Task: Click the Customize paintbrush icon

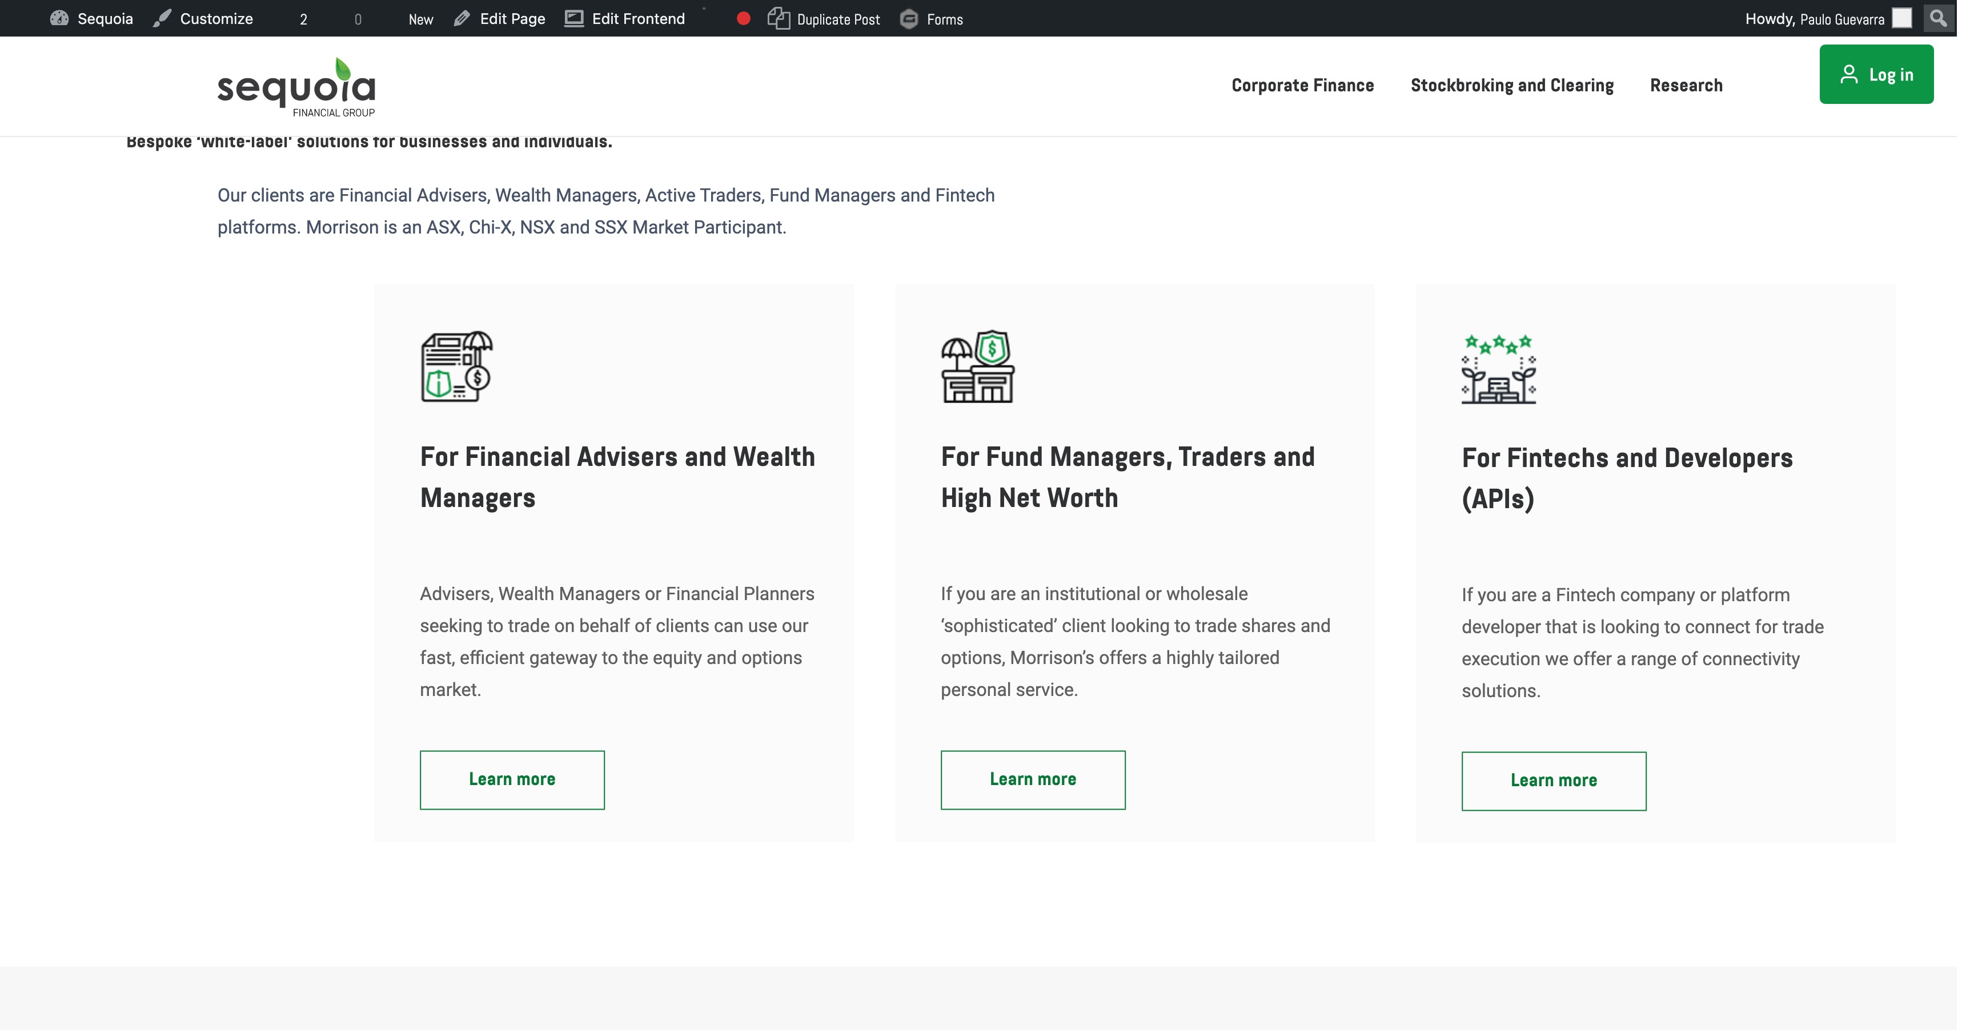Action: pyautogui.click(x=162, y=18)
